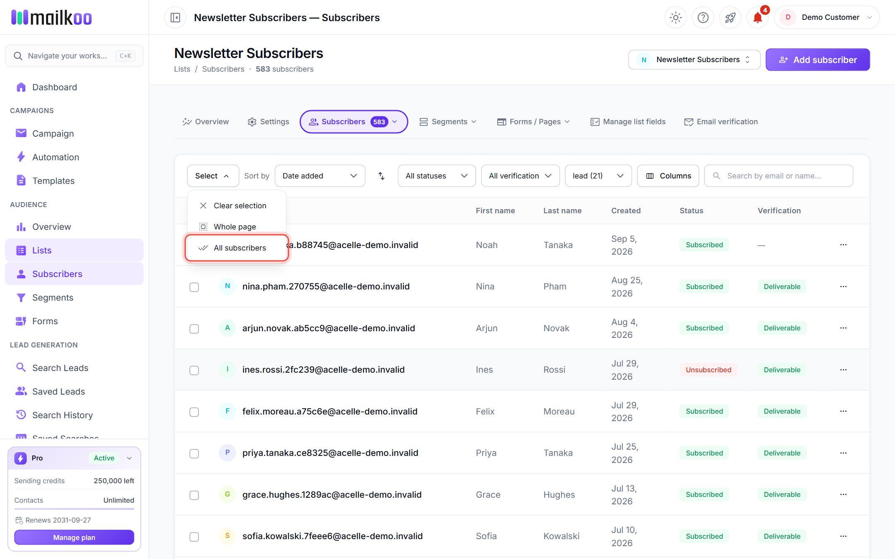Check the box for nina.pham row

[x=194, y=287]
